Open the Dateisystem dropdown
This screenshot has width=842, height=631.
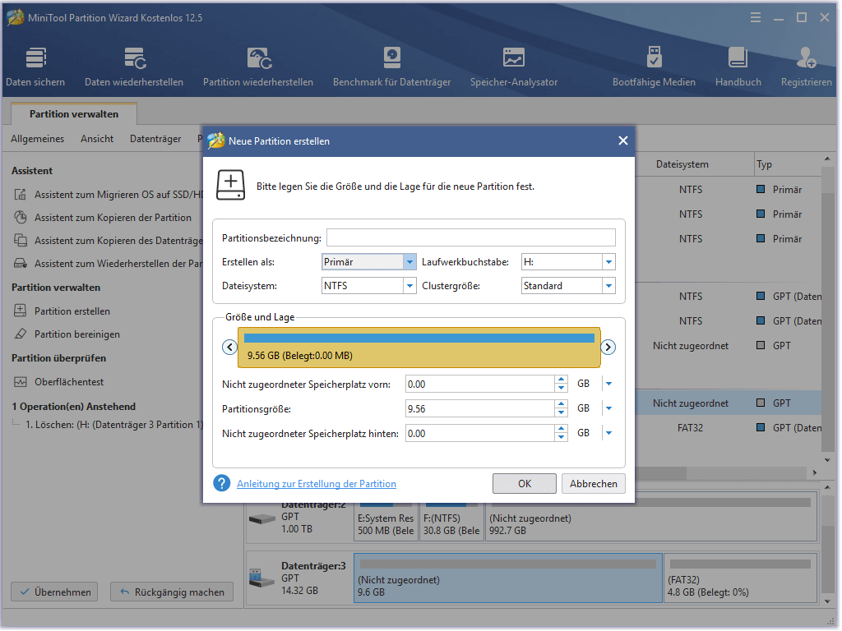pyautogui.click(x=409, y=286)
